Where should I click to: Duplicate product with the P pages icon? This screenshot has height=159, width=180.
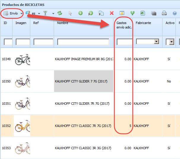[101, 13]
